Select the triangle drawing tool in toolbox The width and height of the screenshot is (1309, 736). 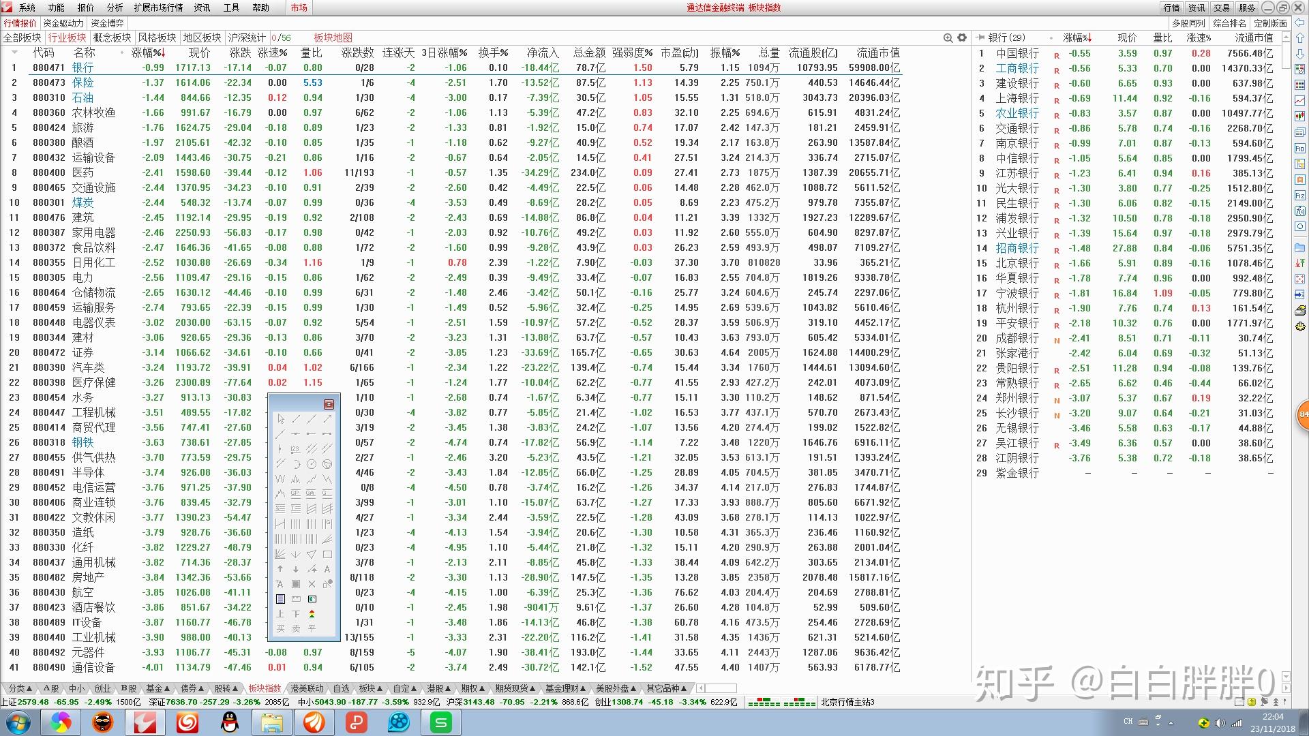tap(312, 554)
